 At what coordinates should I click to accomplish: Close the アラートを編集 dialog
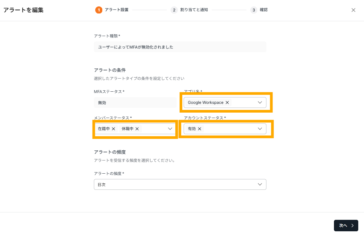pyautogui.click(x=353, y=10)
